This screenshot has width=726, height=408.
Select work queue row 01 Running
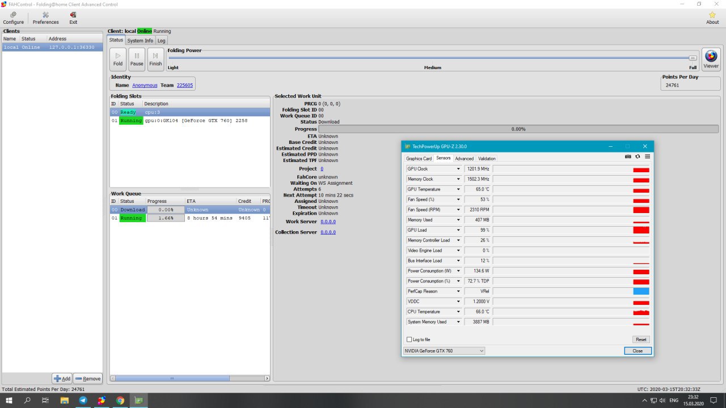[x=190, y=218]
